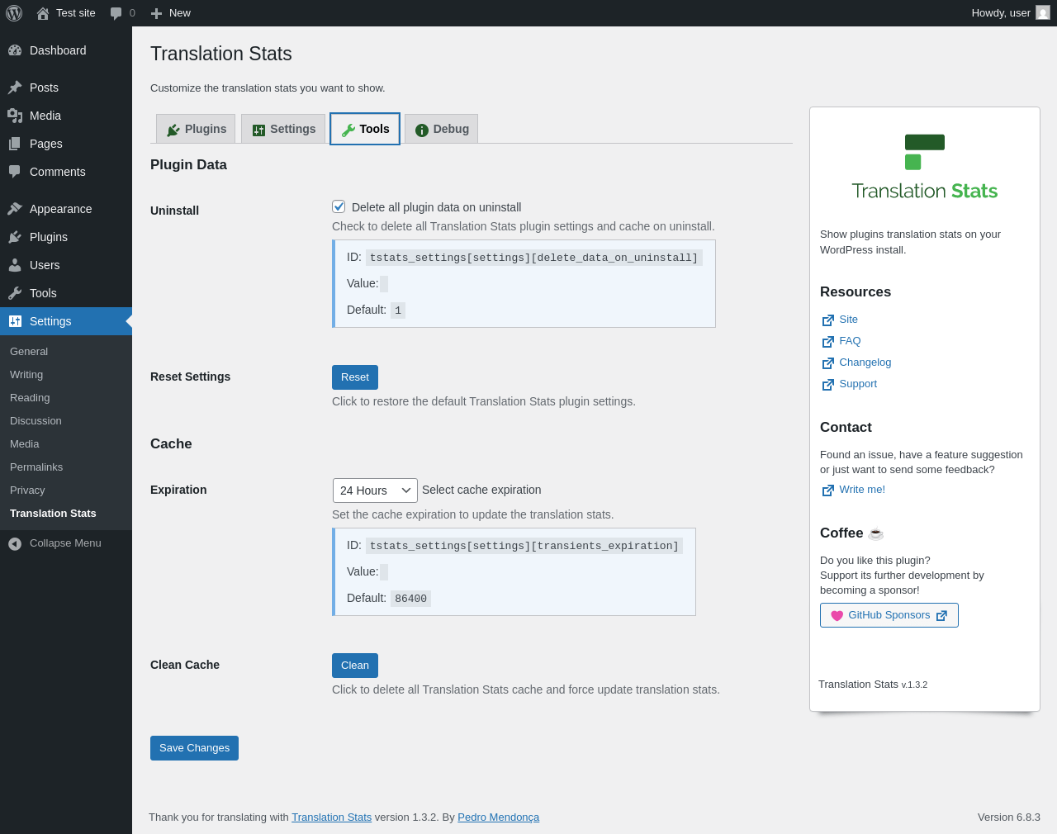Click the heart icon on GitHub Sponsors

coord(837,615)
